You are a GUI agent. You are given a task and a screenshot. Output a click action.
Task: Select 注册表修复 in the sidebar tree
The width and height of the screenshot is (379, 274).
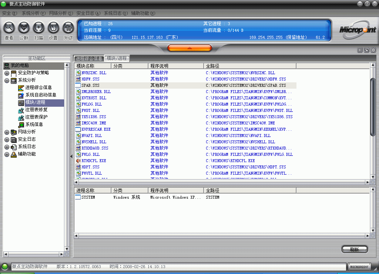click(x=36, y=110)
